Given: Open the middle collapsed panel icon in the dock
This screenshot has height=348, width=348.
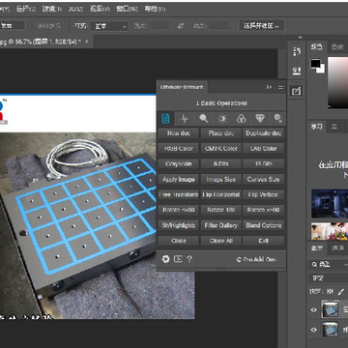Looking at the screenshot, I should [297, 71].
